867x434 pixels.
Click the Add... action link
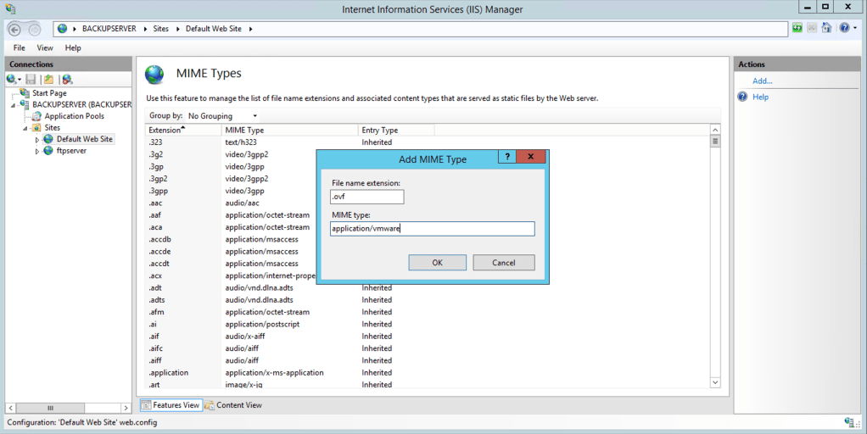762,81
